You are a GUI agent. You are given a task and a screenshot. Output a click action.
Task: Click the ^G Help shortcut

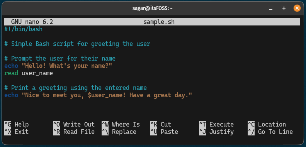tap(17, 124)
